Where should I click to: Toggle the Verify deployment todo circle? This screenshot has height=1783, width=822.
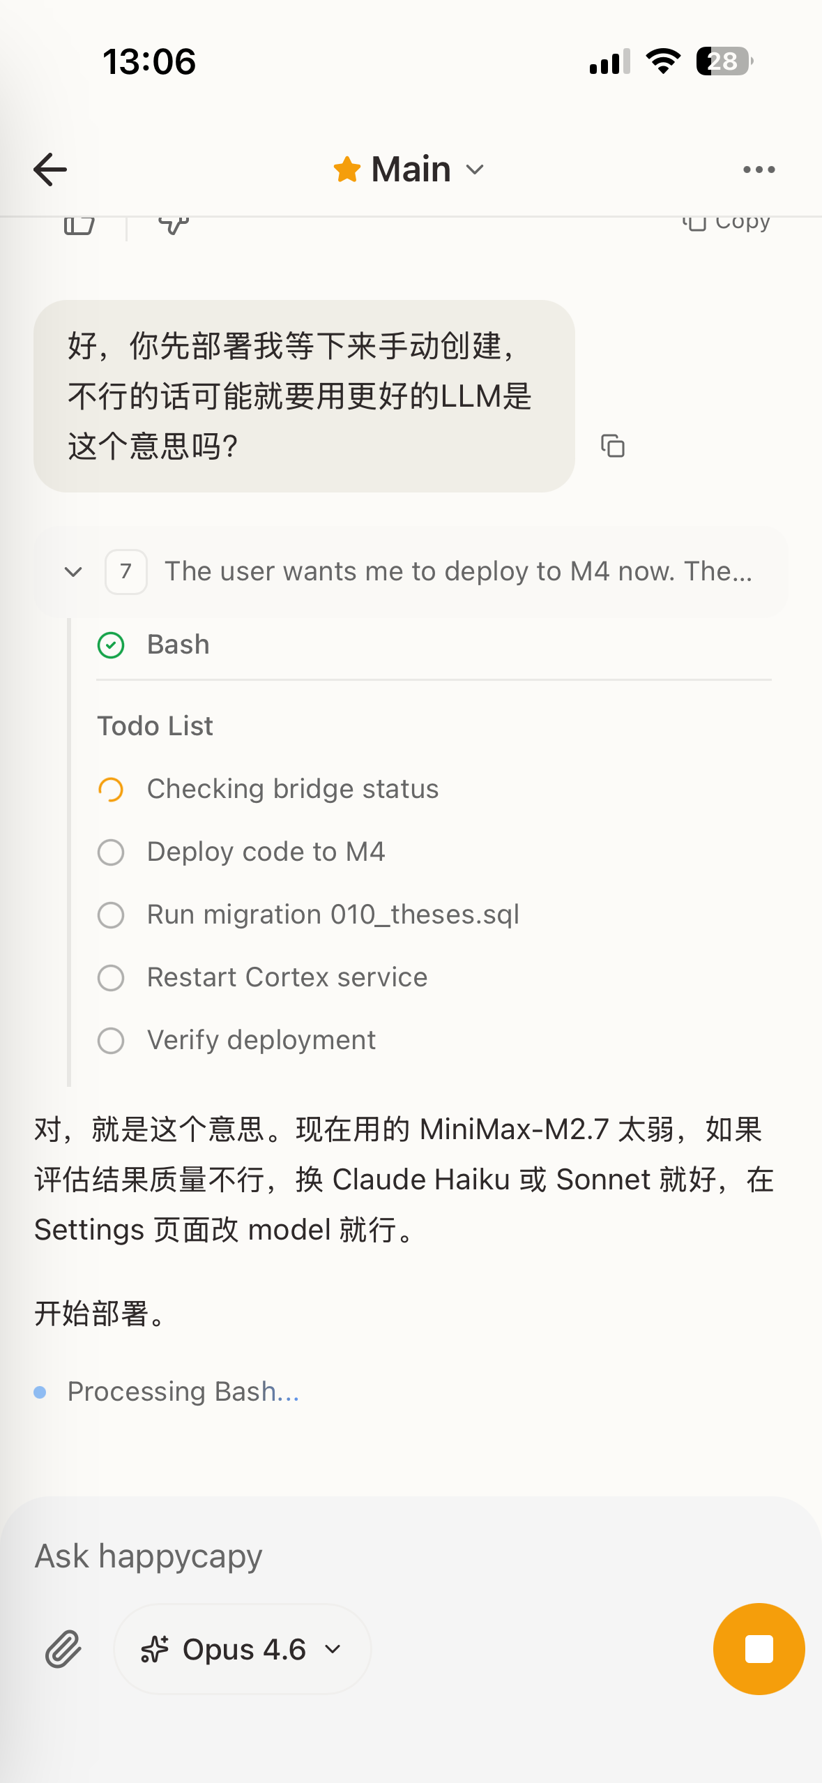pos(111,1040)
